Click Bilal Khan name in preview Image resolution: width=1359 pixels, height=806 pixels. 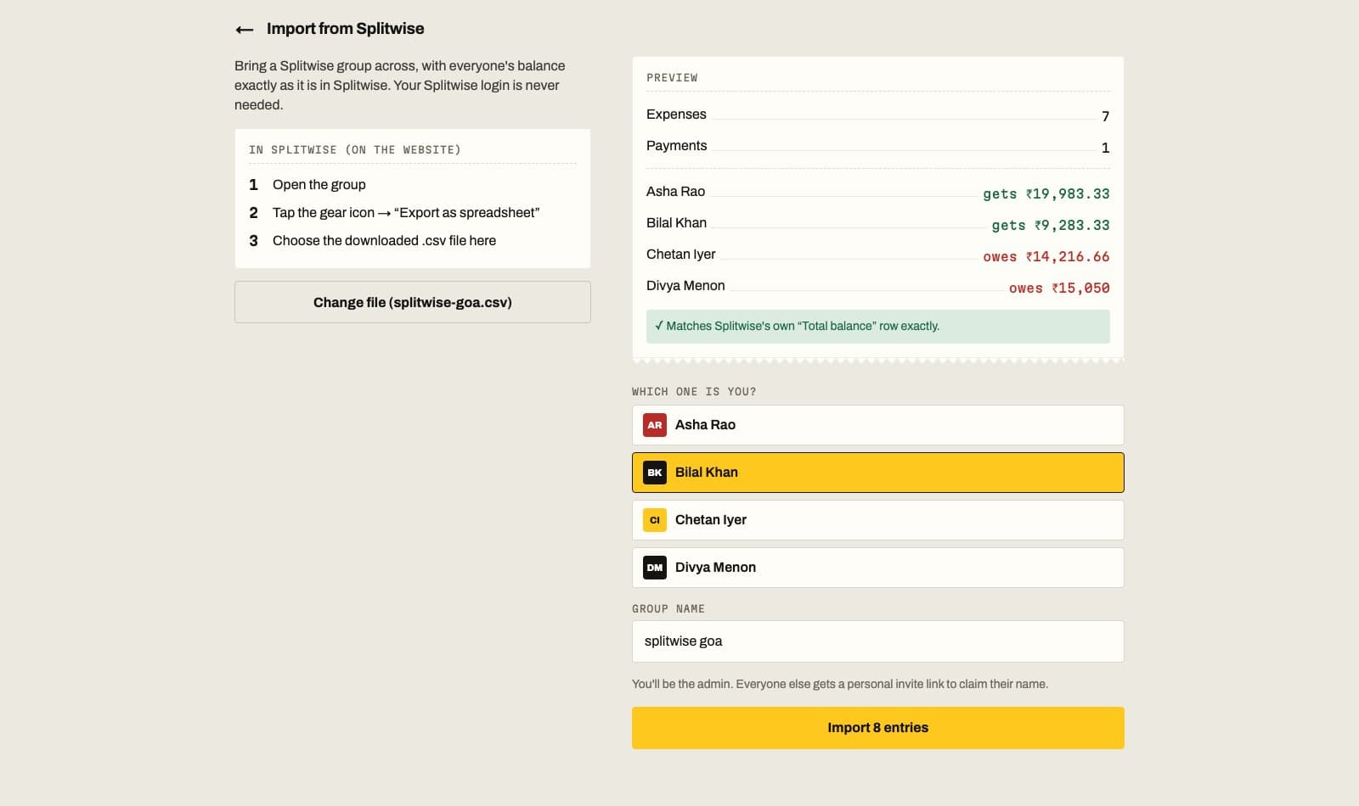click(676, 223)
